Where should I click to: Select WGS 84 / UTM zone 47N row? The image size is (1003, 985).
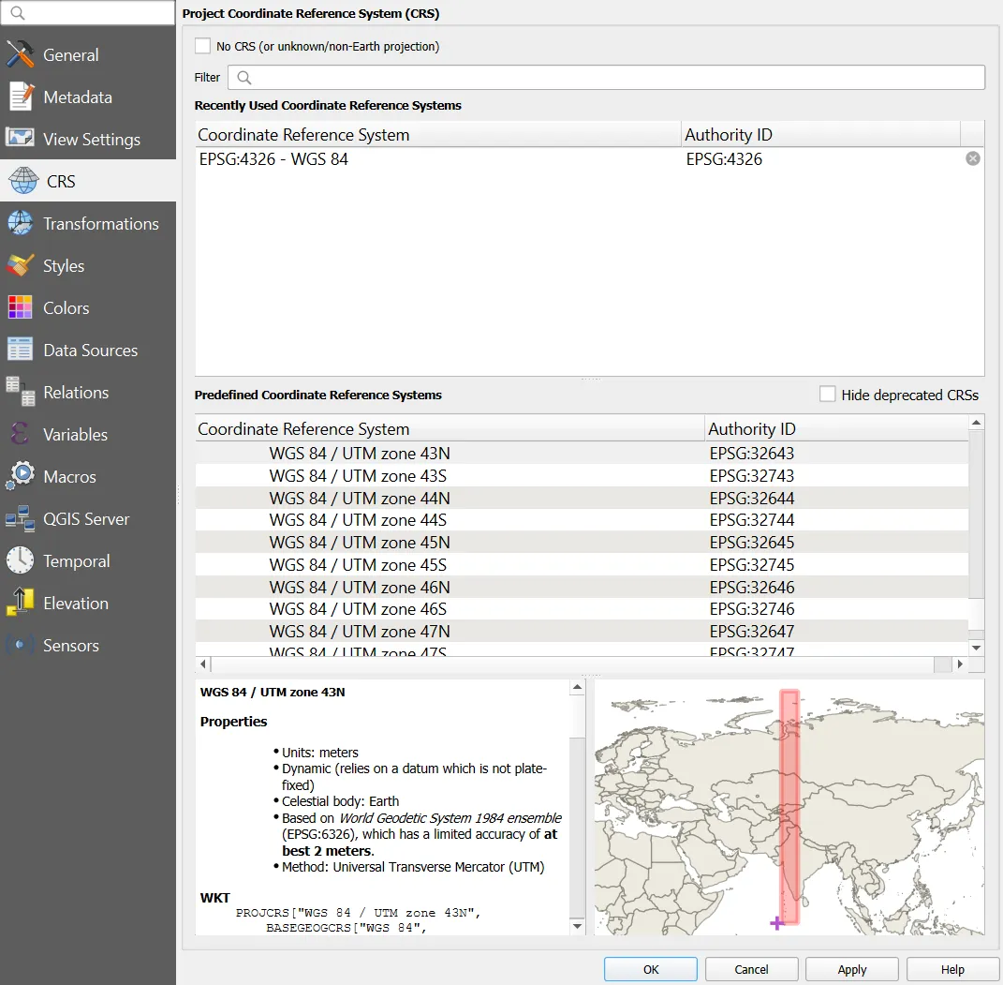582,631
